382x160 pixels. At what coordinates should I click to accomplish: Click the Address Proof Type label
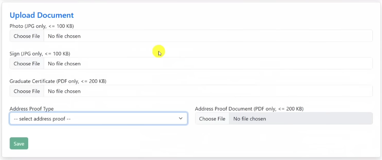point(31,109)
